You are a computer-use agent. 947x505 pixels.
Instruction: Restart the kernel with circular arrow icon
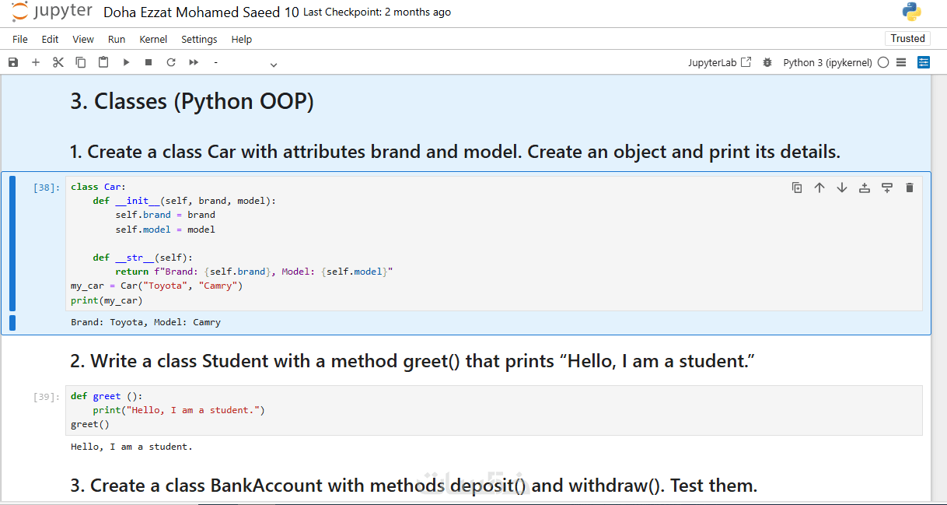click(171, 62)
